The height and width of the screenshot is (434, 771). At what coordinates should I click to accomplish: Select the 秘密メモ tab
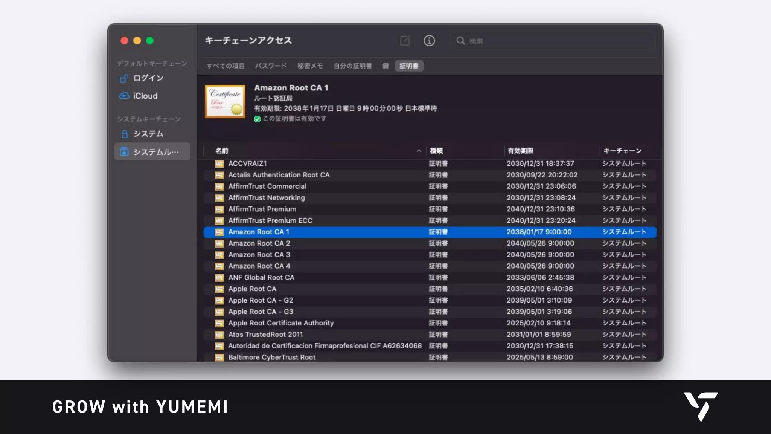[310, 66]
